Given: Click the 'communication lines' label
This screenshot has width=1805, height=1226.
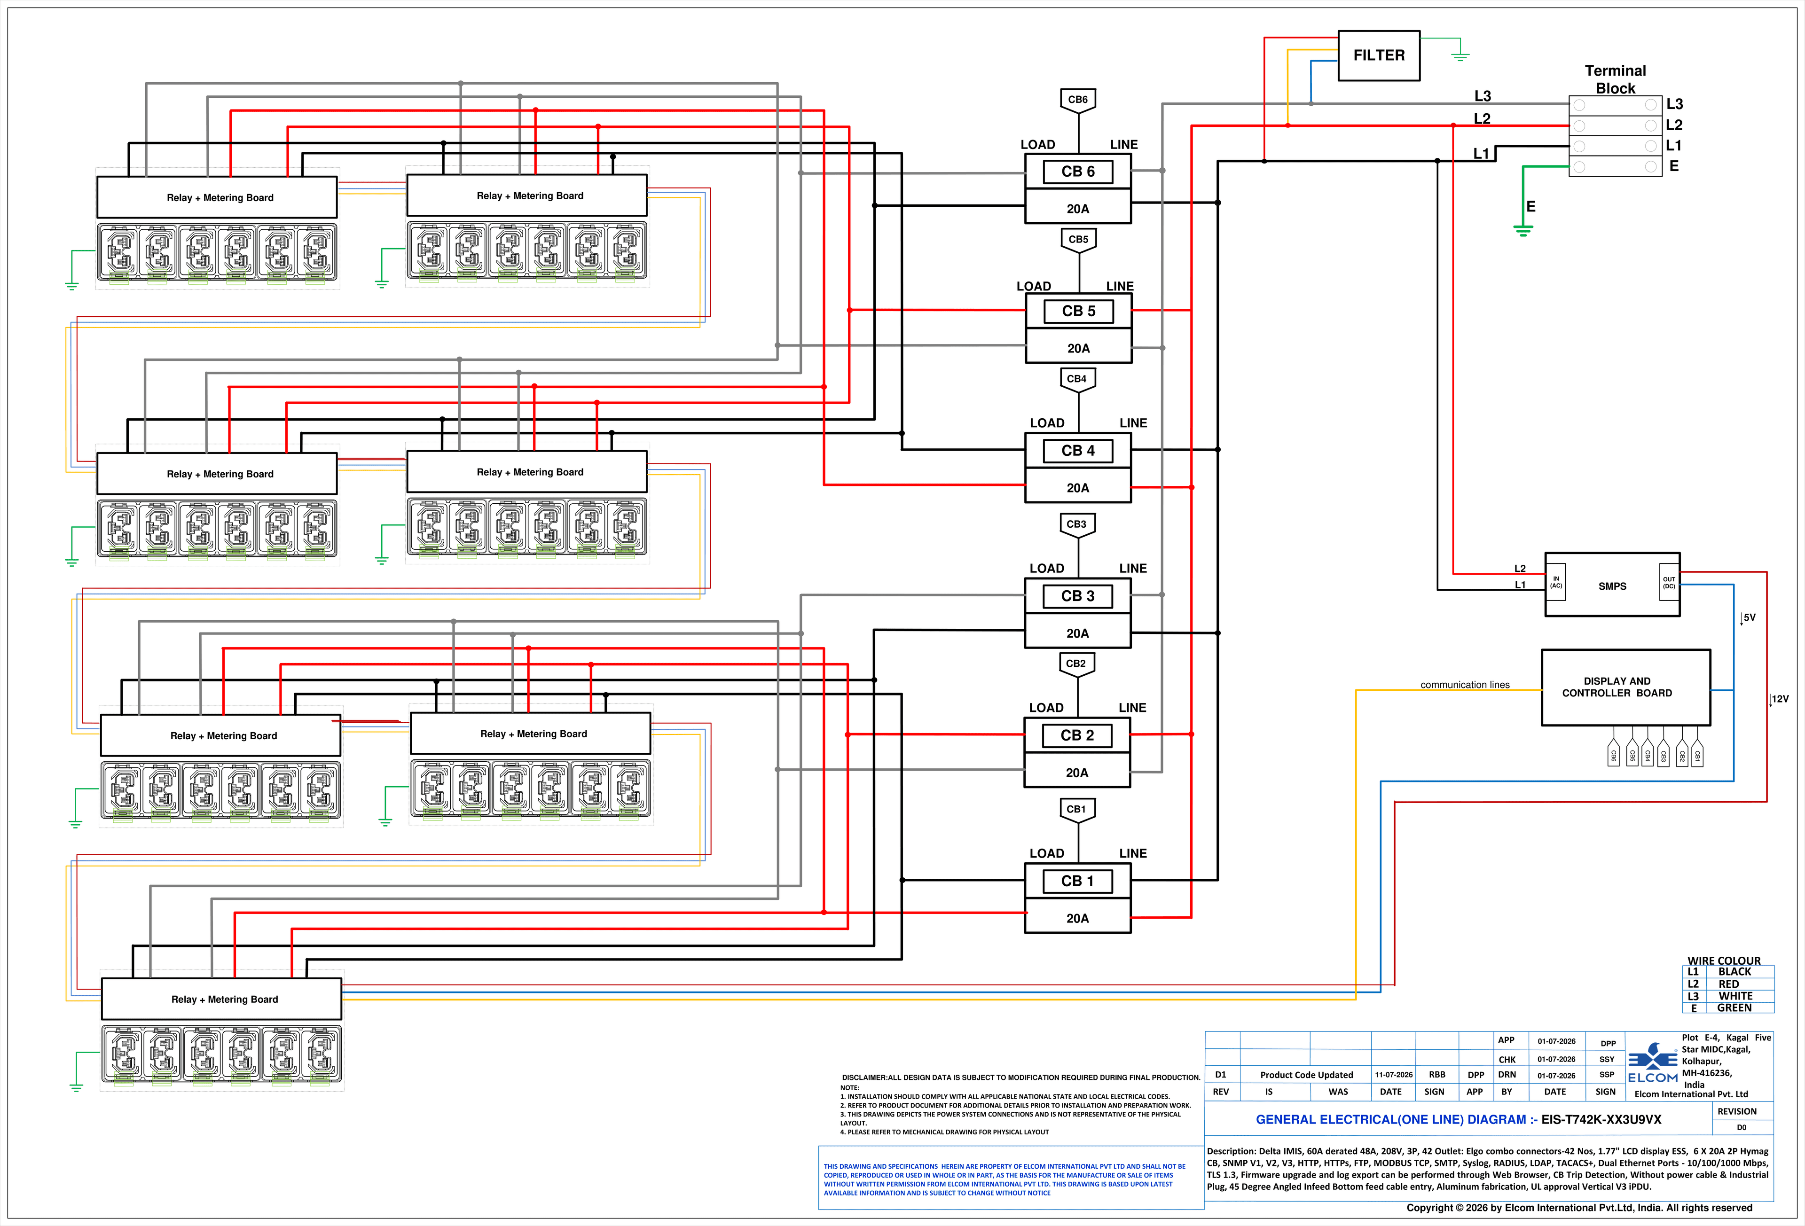Looking at the screenshot, I should coord(1465,685).
